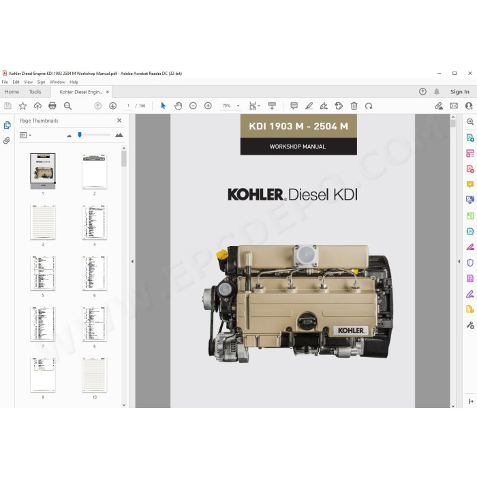
Task: Show the Page Thumbnails panel icon
Action: click(x=7, y=125)
